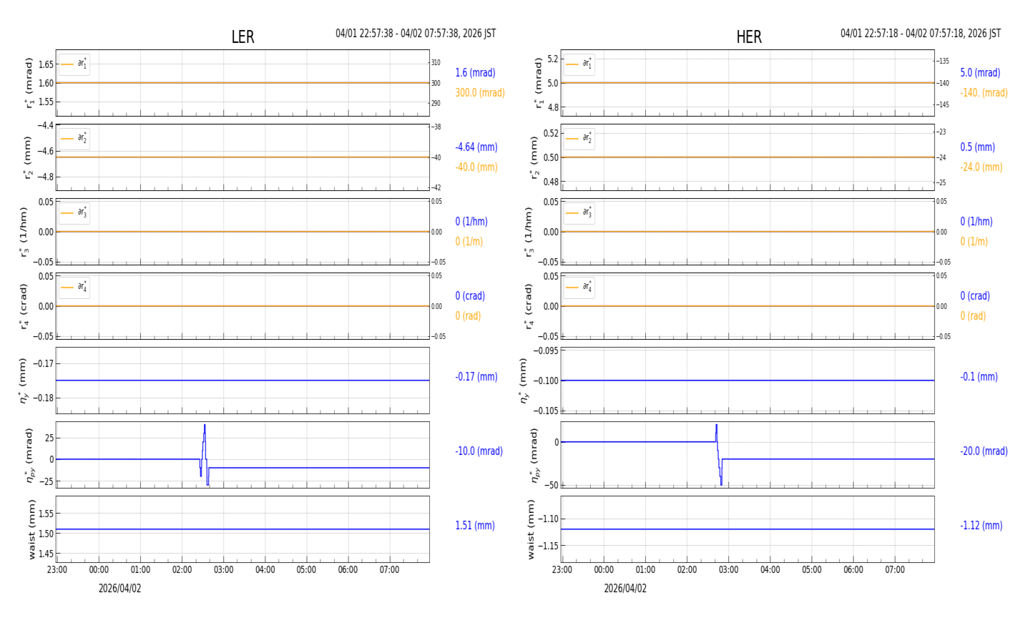Click the 0 (1/hm) value beside LER

tap(471, 221)
